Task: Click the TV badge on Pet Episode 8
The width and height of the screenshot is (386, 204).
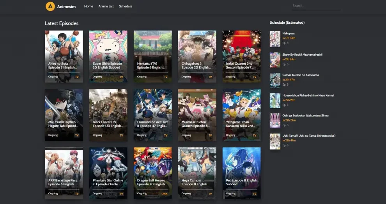Action: coord(255,194)
